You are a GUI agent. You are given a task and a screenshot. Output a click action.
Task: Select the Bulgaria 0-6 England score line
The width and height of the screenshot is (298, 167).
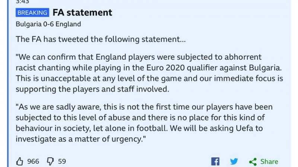48,24
